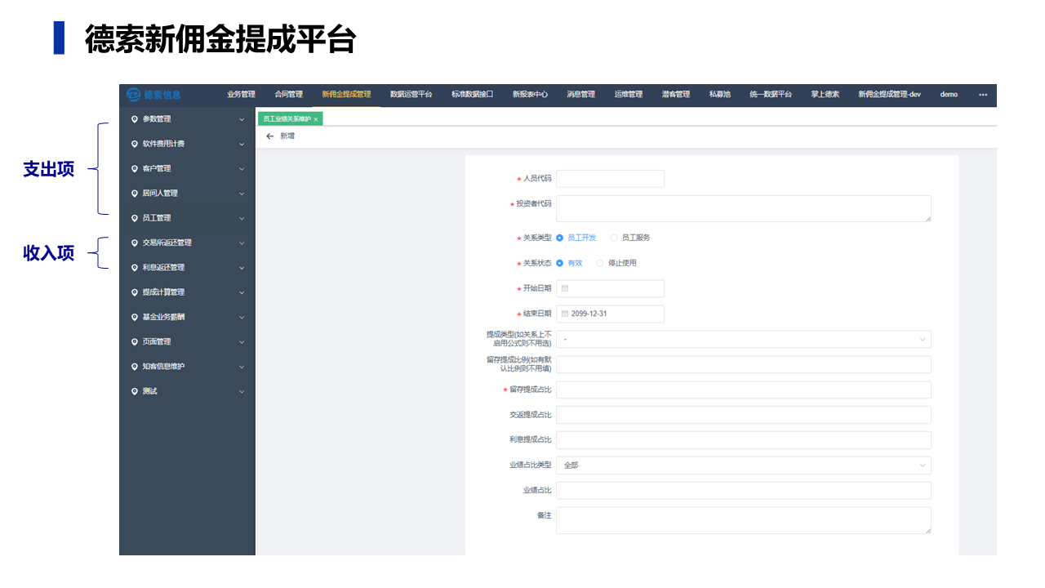Click the pin icon beside 客户管理
This screenshot has width=1045, height=588.
pyautogui.click(x=135, y=168)
